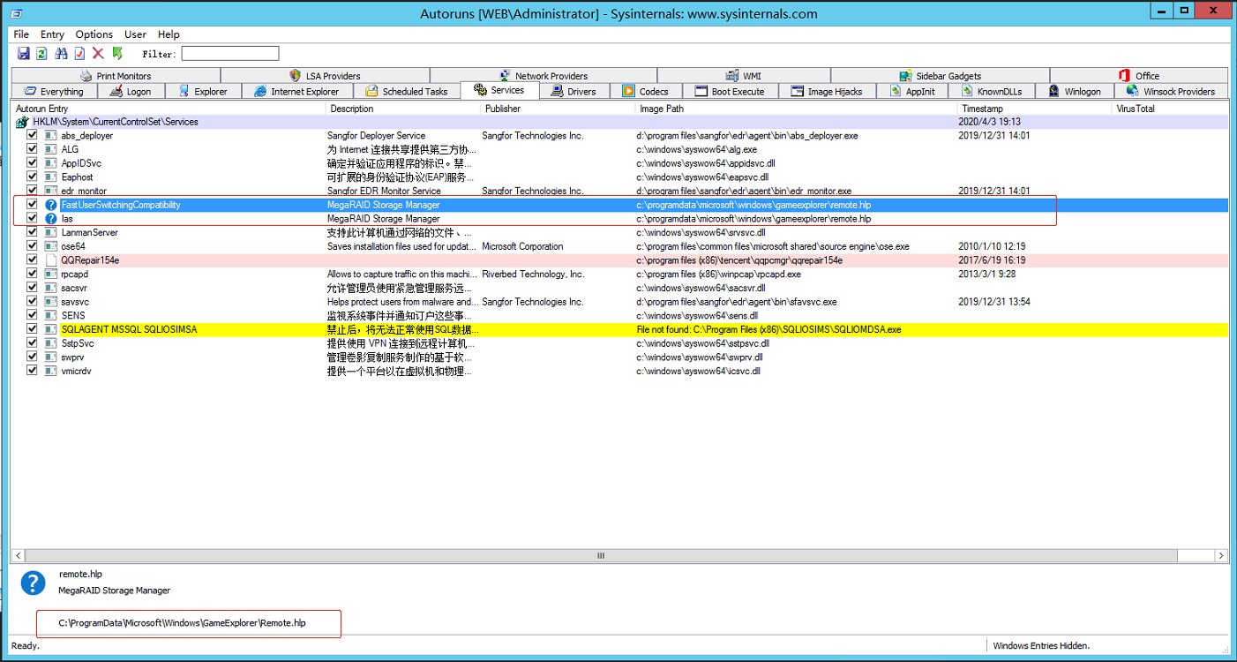
Task: Click the Find binoculars icon
Action: coord(61,54)
